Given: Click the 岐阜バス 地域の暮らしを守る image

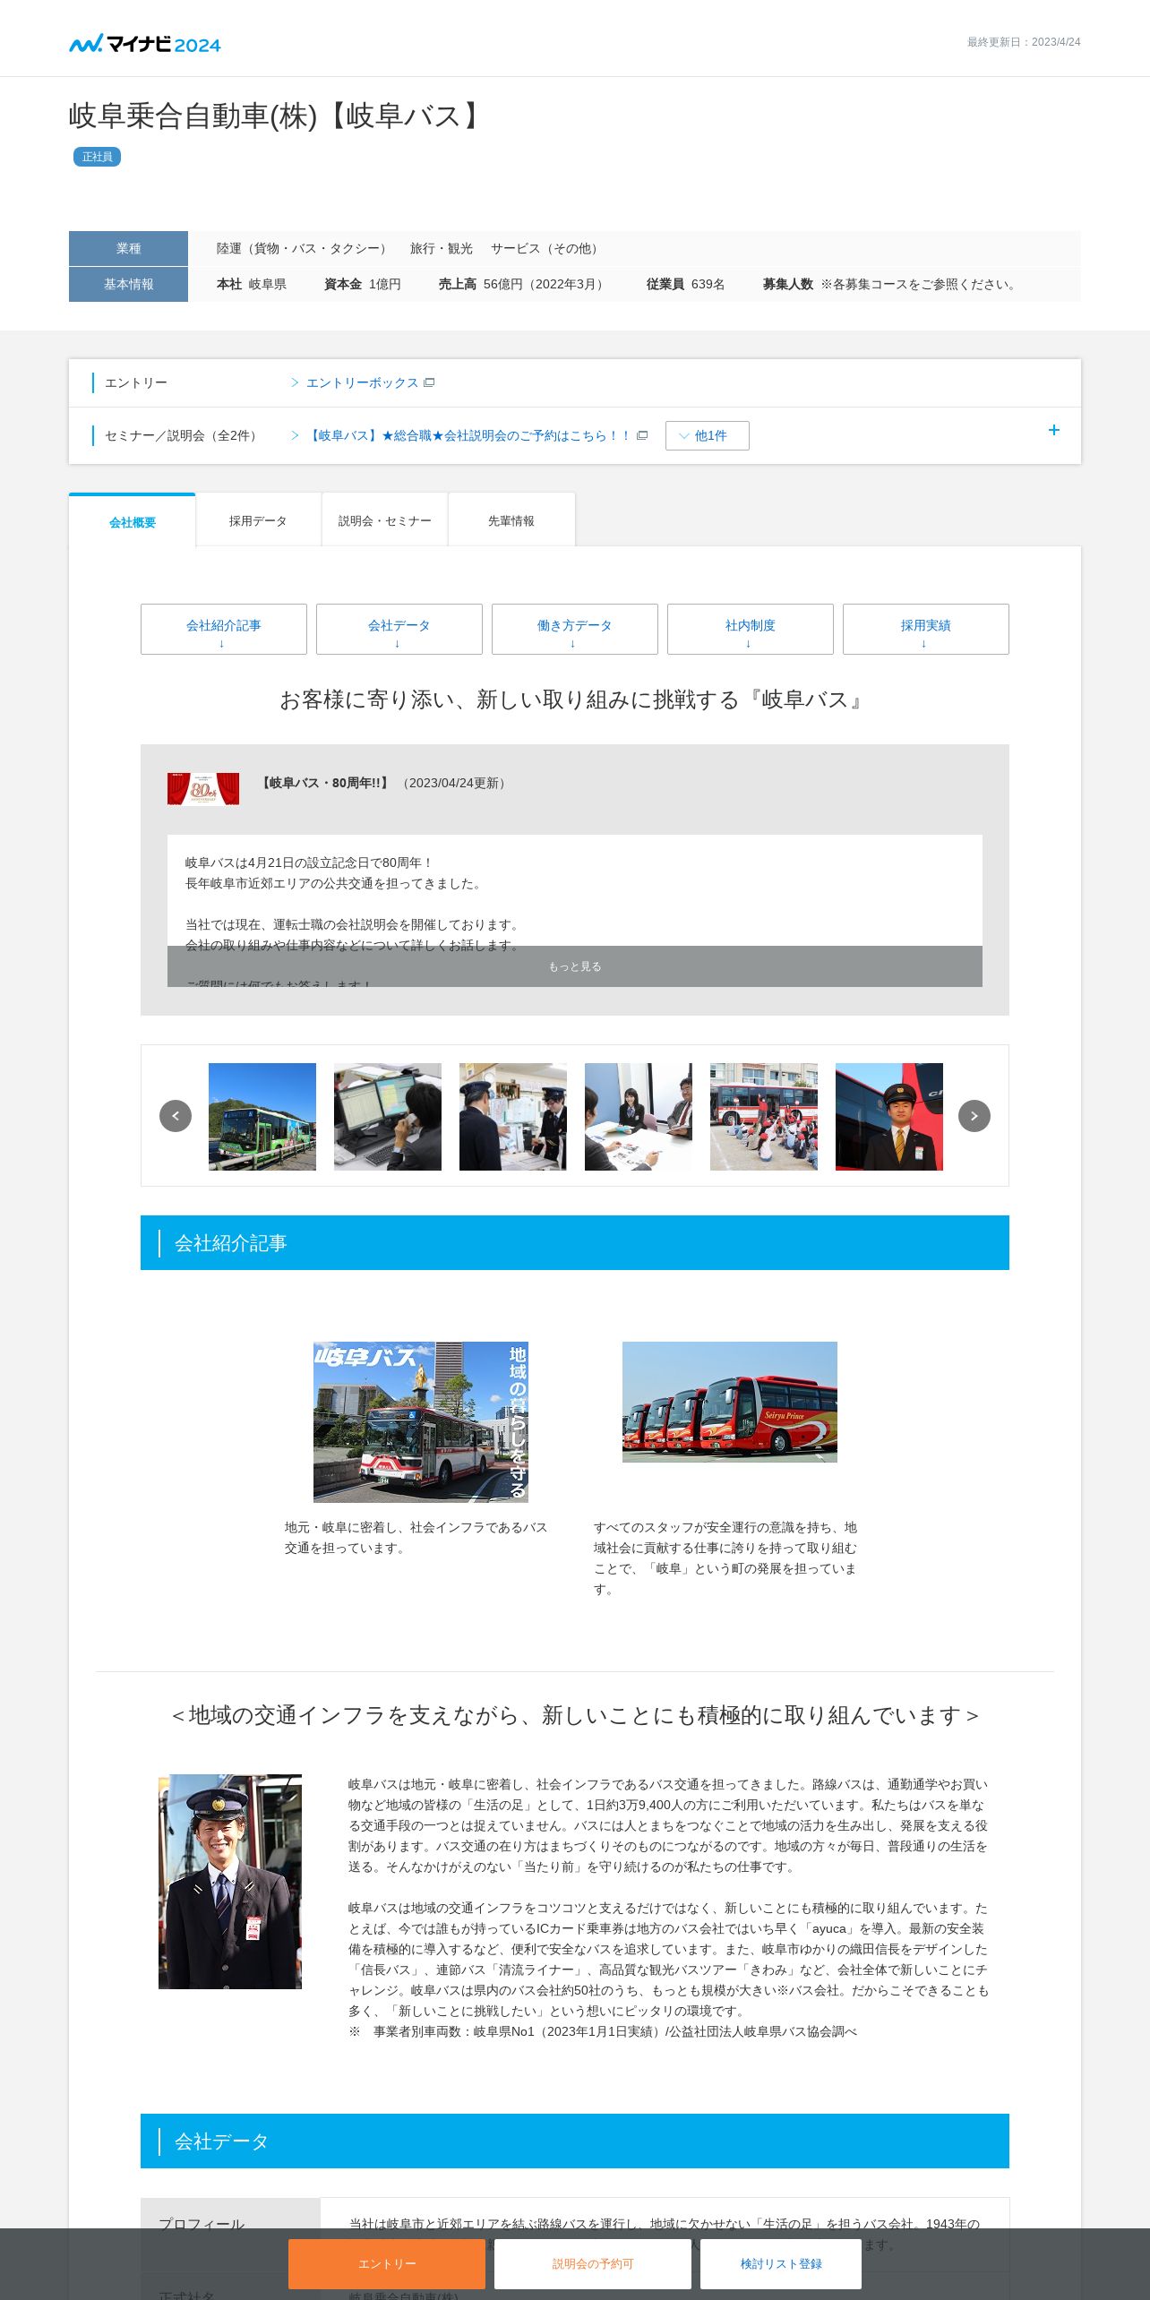Looking at the screenshot, I should click(421, 1422).
